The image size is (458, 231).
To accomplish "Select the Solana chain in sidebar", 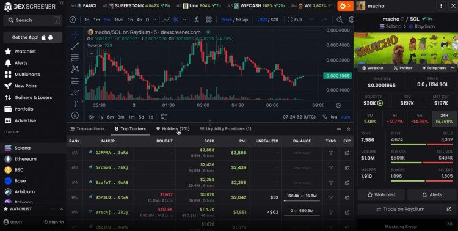I will point(33,148).
